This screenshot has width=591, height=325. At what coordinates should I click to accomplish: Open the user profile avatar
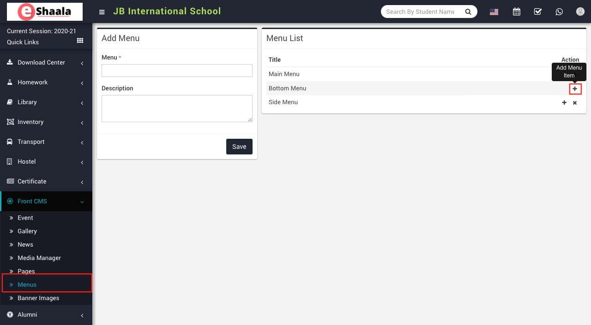point(580,12)
